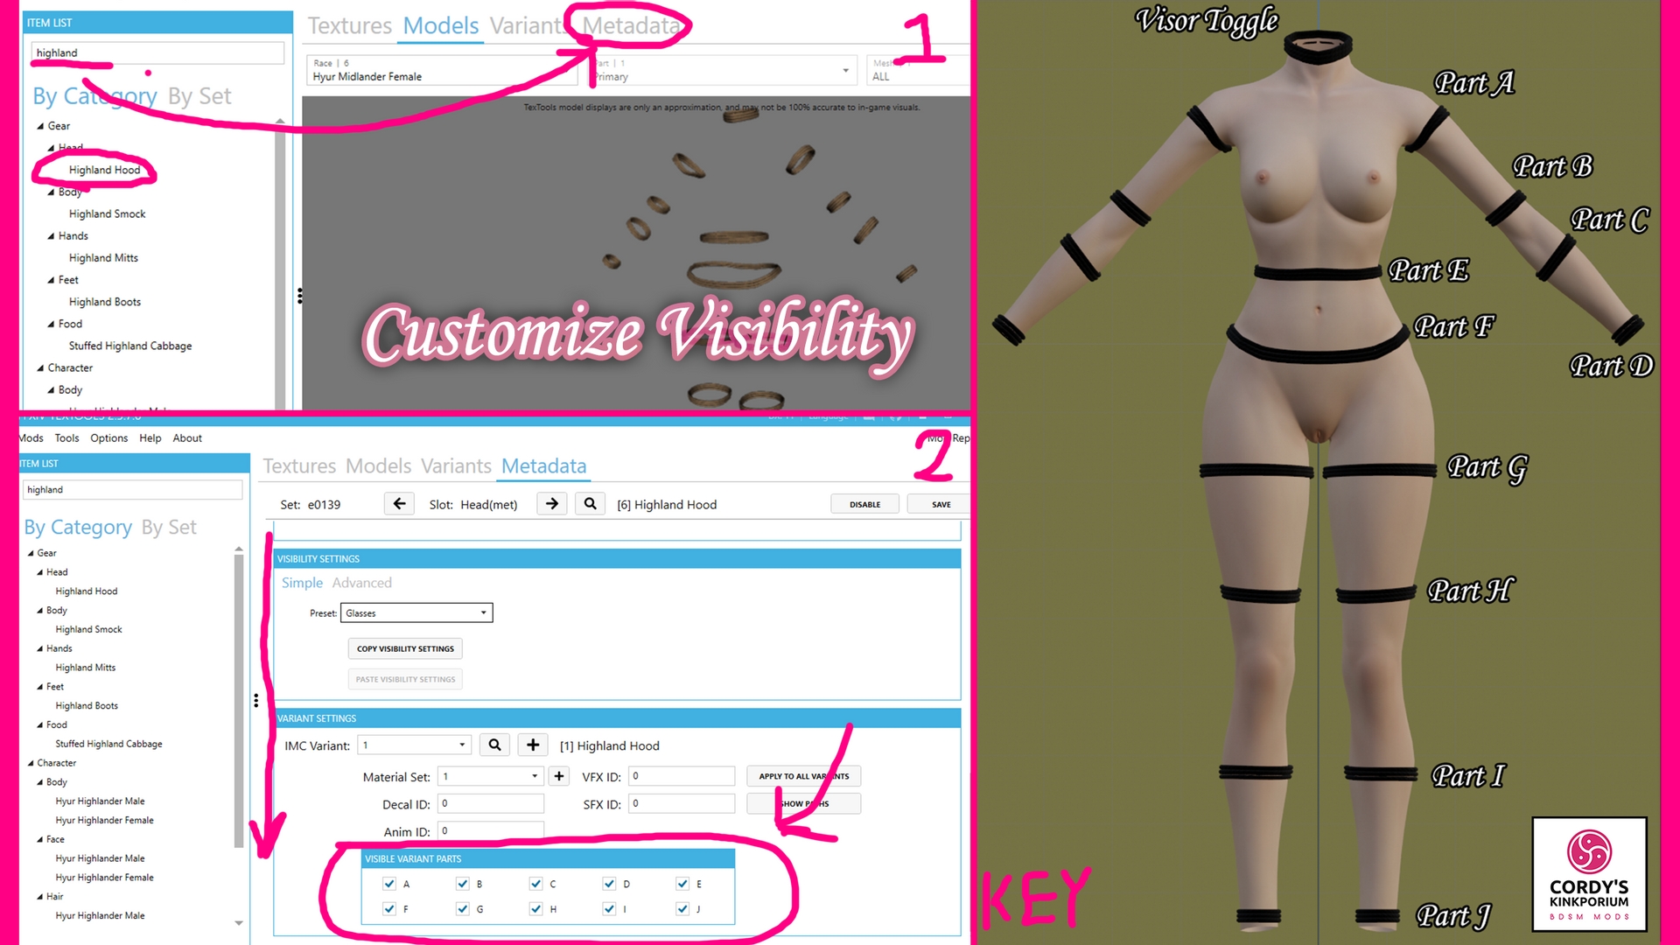Click the magnifier icon beside the IMC Variant dropdown
The image size is (1680, 945).
click(494, 745)
